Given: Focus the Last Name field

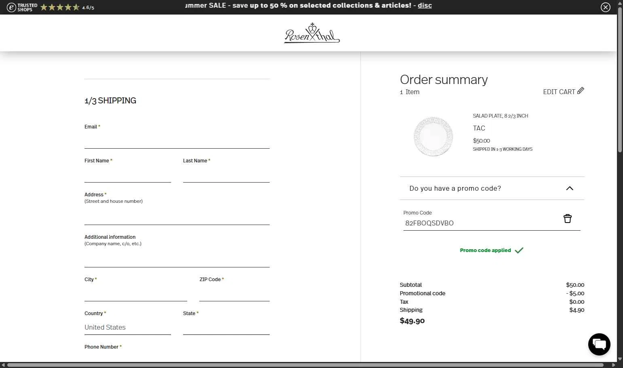Looking at the screenshot, I should click(x=226, y=174).
